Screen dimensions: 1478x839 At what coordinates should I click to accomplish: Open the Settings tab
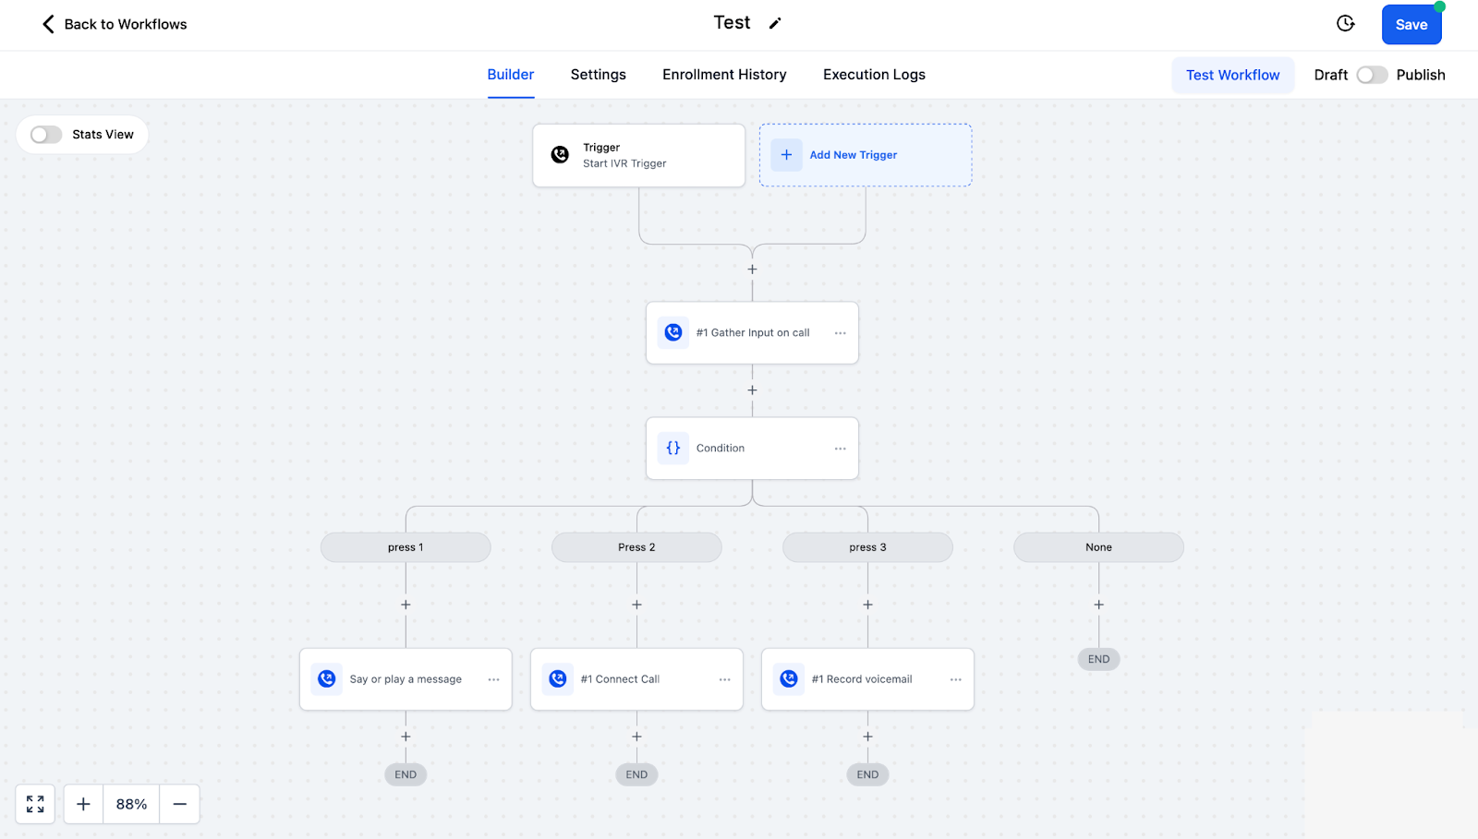click(x=599, y=75)
